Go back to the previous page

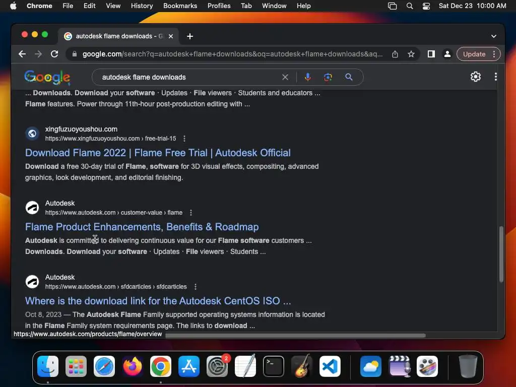pos(22,54)
